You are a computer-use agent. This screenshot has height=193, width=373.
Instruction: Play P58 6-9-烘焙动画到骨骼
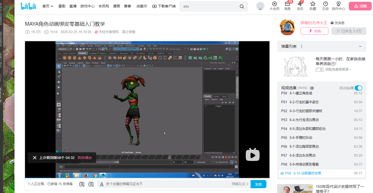point(322,164)
